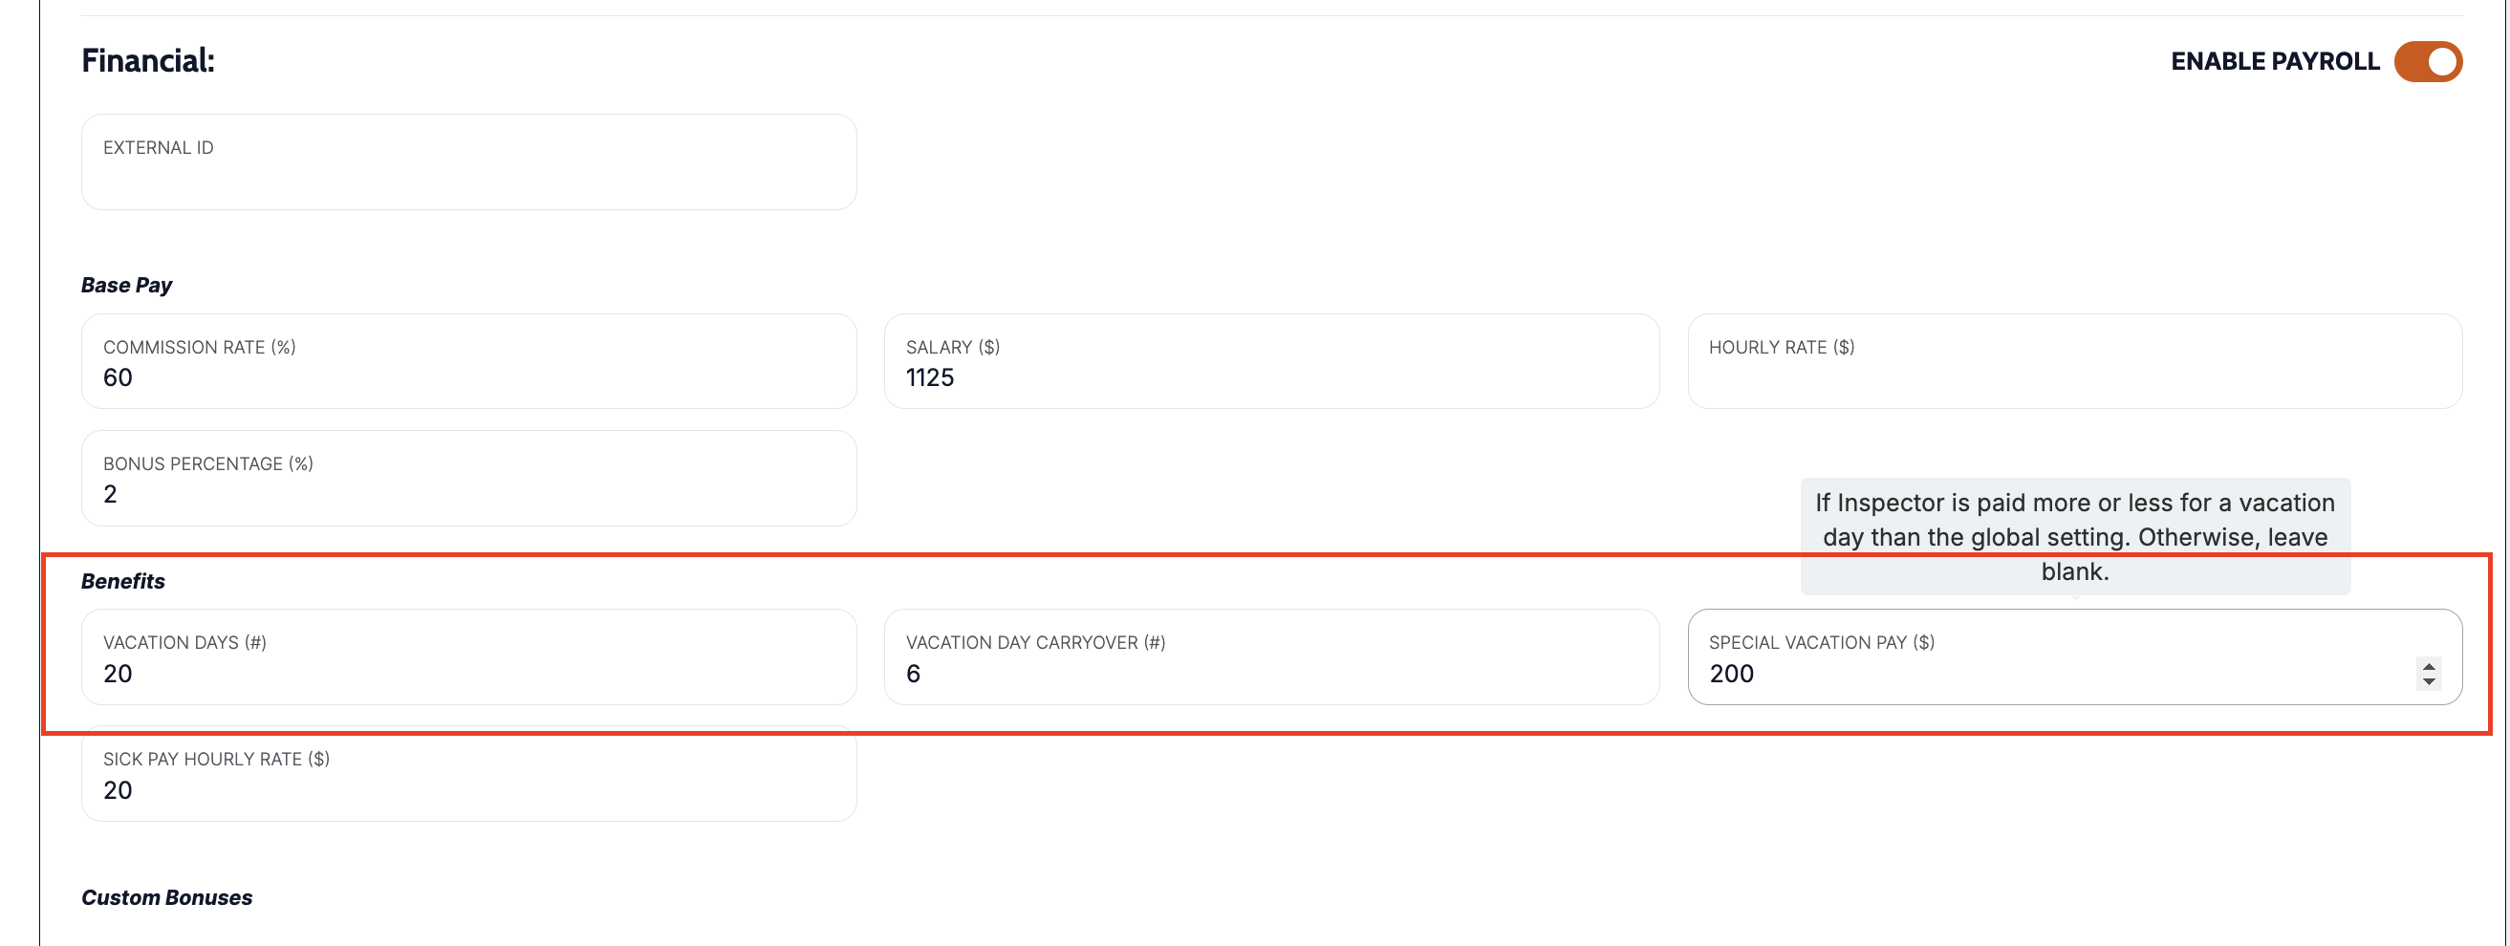
Task: Click the Benefits subheading
Action: click(122, 581)
